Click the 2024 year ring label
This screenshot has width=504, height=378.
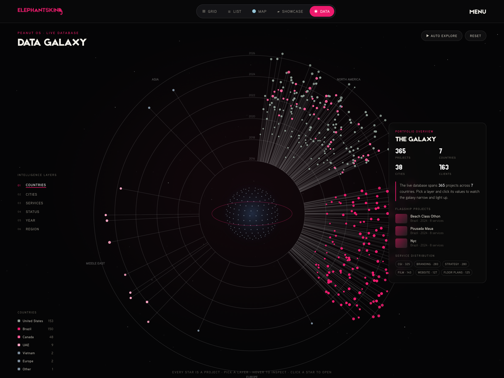point(252,74)
